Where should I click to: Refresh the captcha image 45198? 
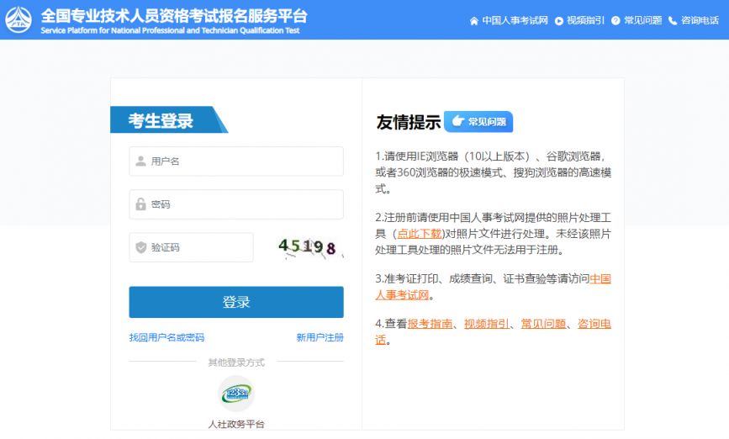click(309, 246)
